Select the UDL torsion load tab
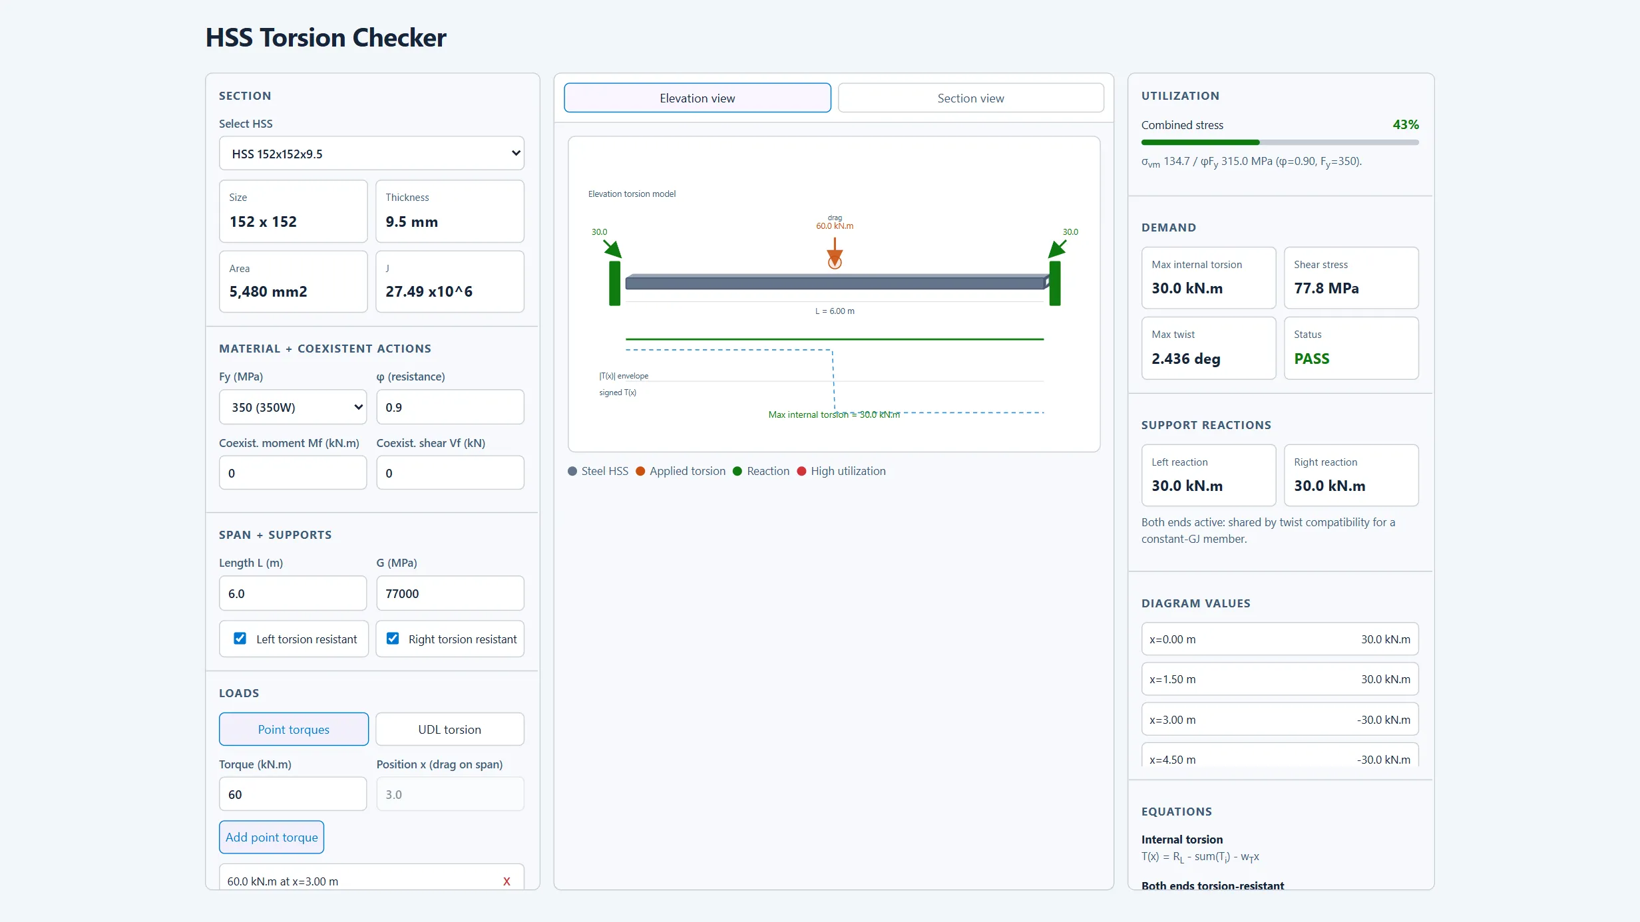Viewport: 1640px width, 922px height. pos(450,729)
